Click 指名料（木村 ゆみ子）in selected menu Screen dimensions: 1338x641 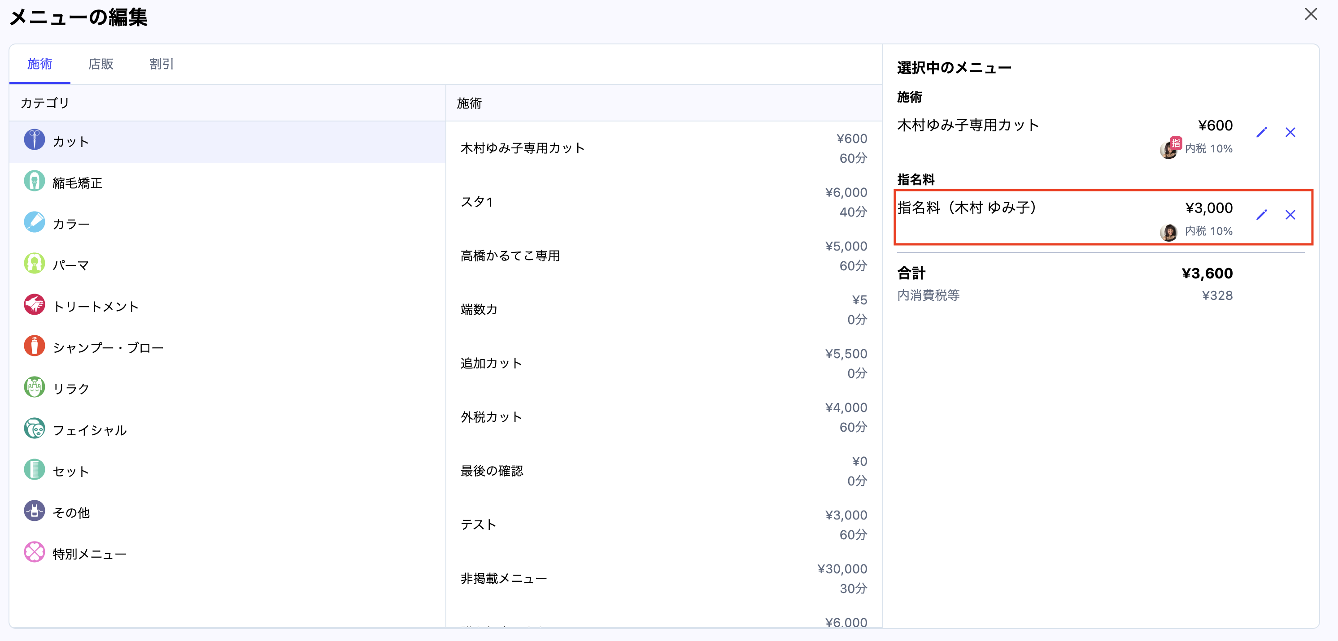click(x=967, y=208)
